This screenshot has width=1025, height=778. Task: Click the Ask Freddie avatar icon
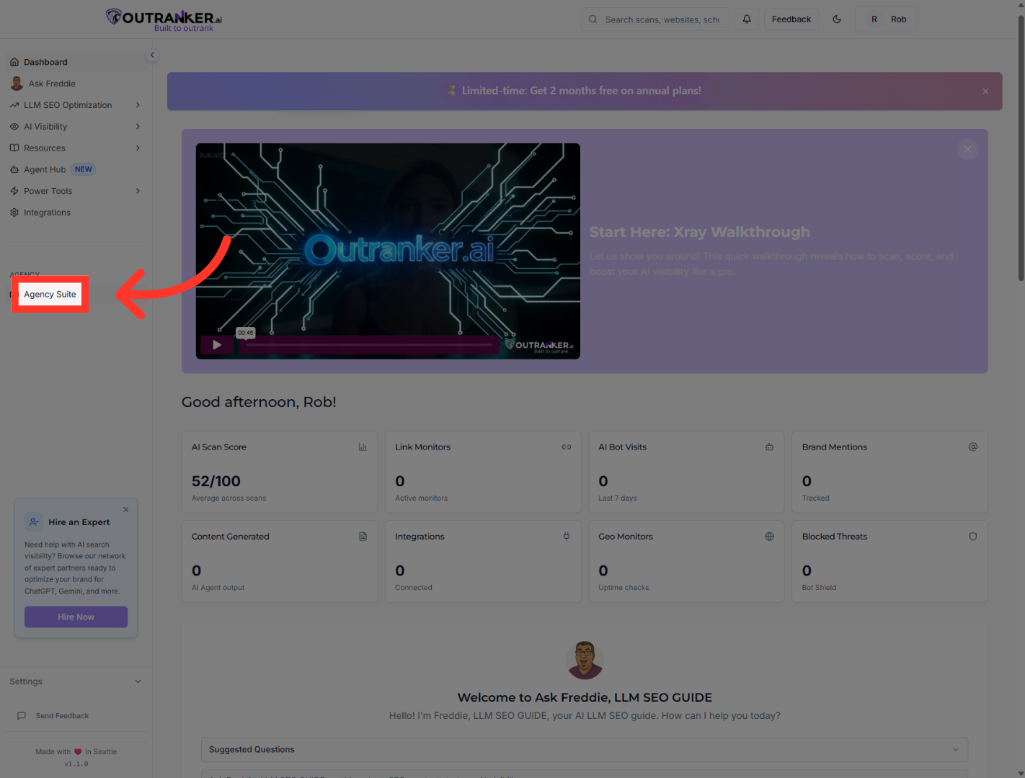[17, 84]
